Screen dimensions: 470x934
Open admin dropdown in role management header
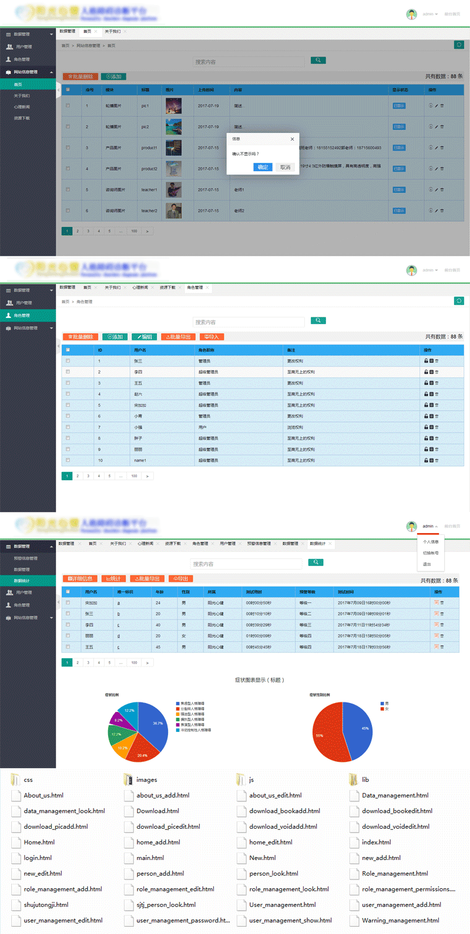coord(430,270)
